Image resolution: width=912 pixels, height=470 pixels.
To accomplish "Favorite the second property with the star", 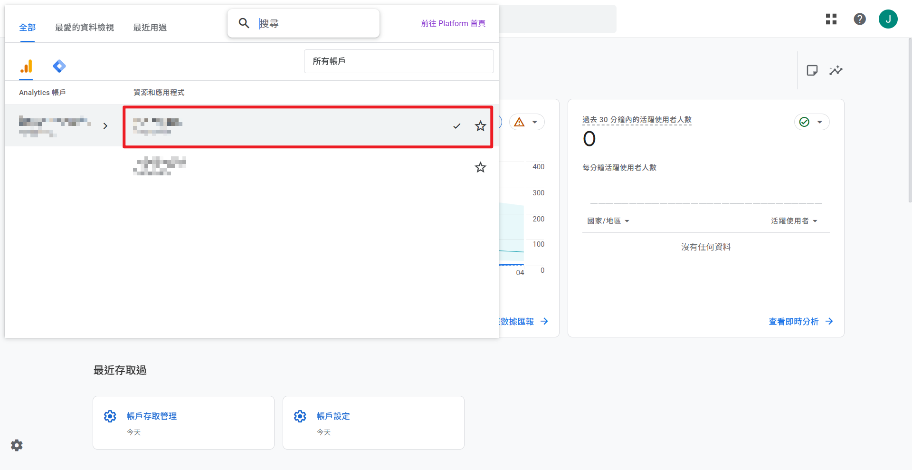I will (480, 167).
